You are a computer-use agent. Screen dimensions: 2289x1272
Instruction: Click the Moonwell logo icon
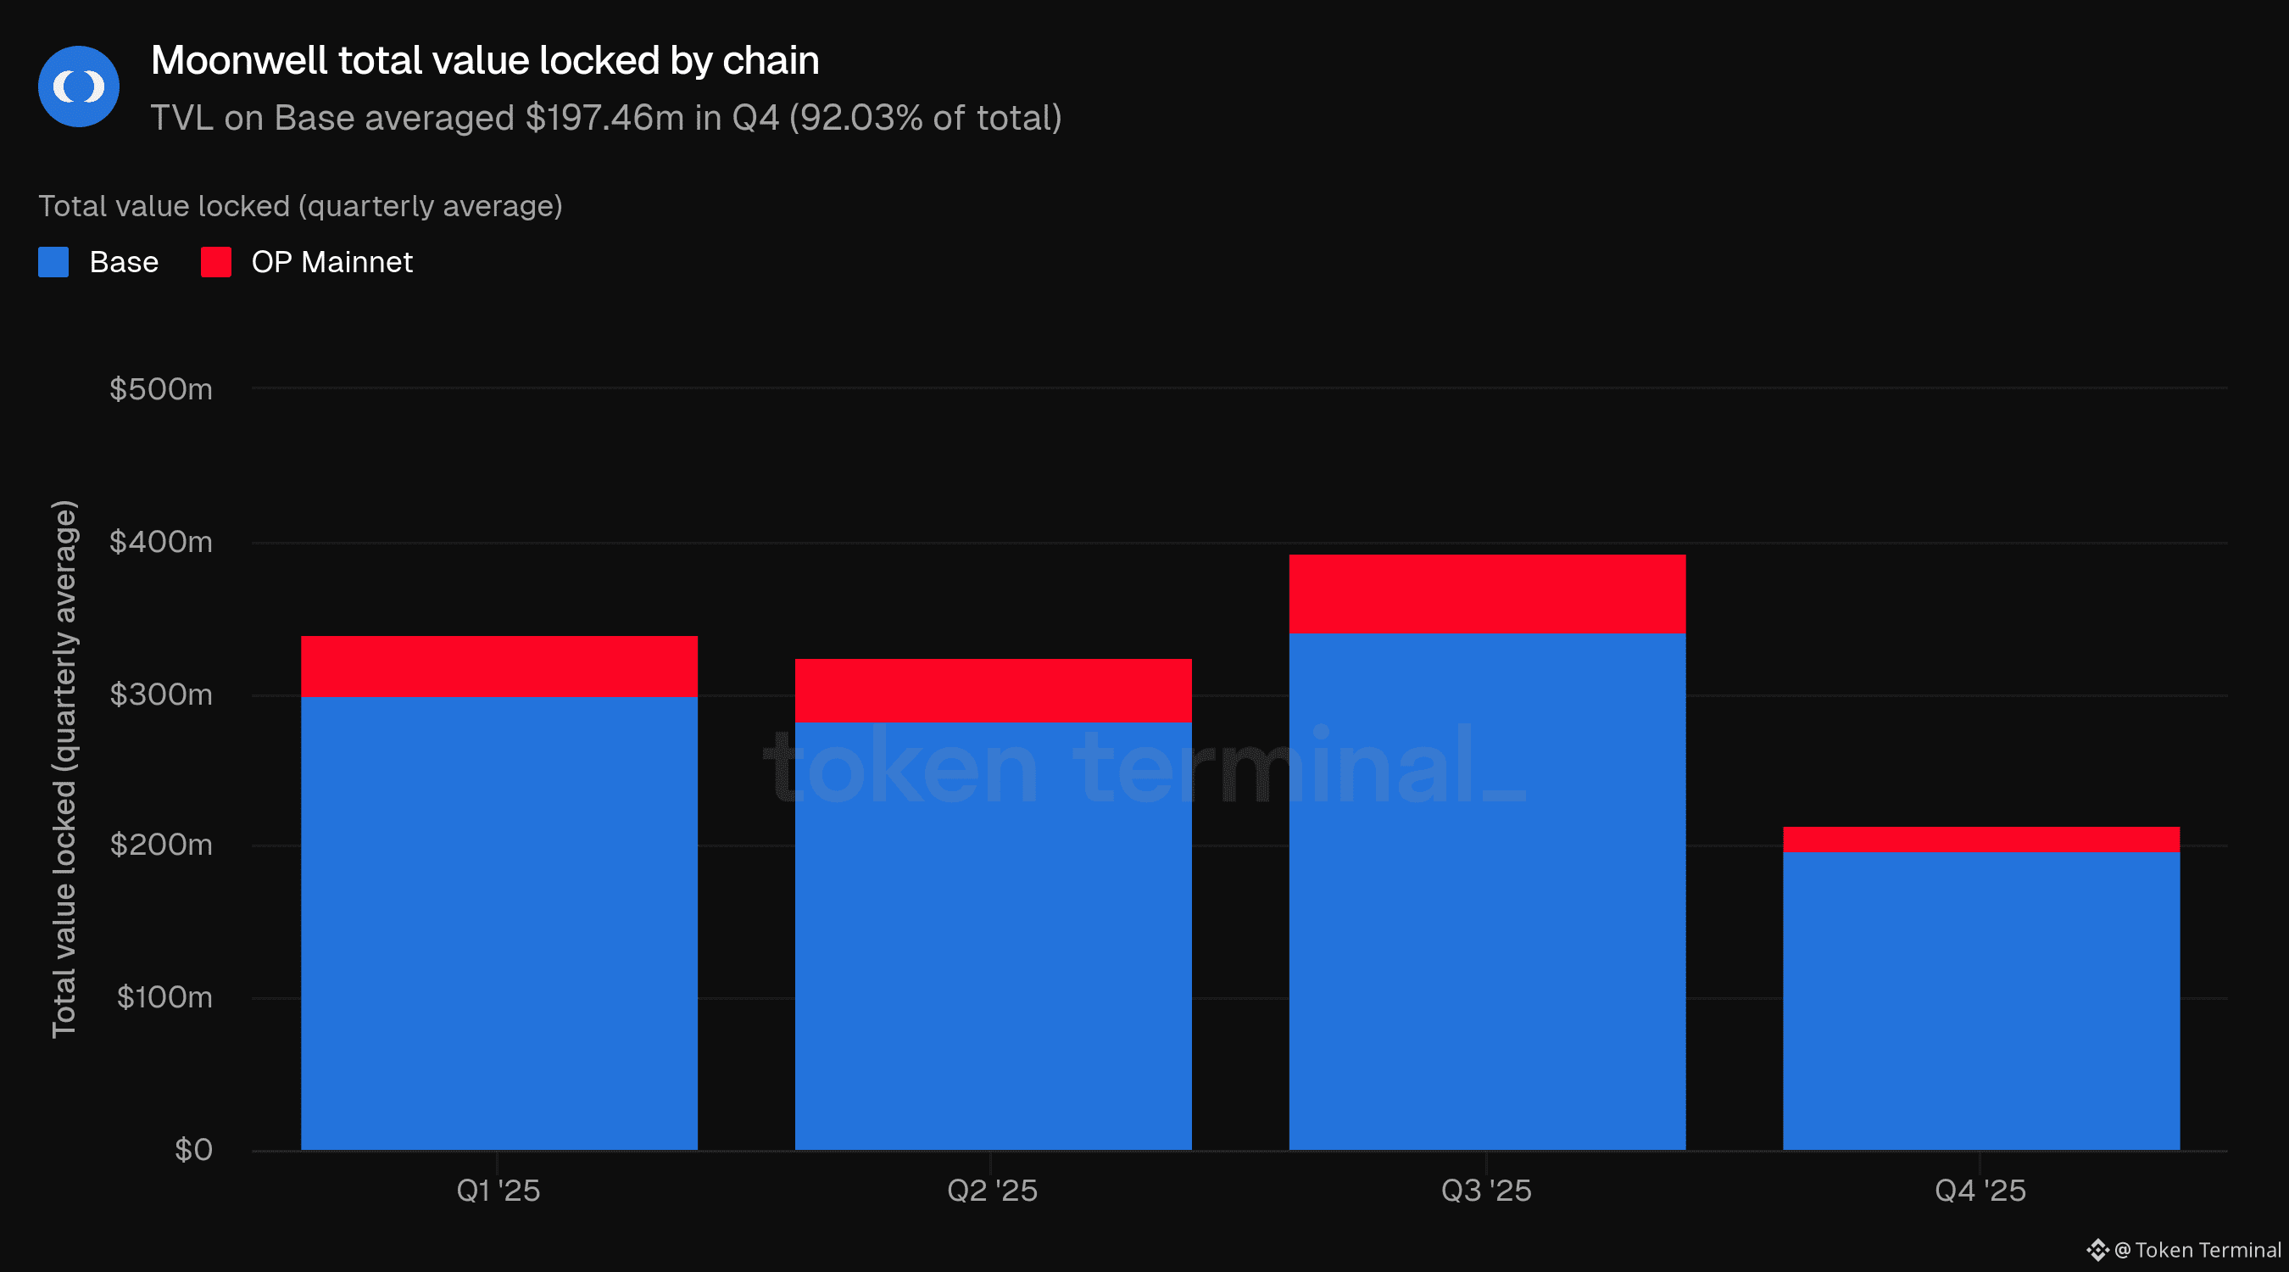78,86
